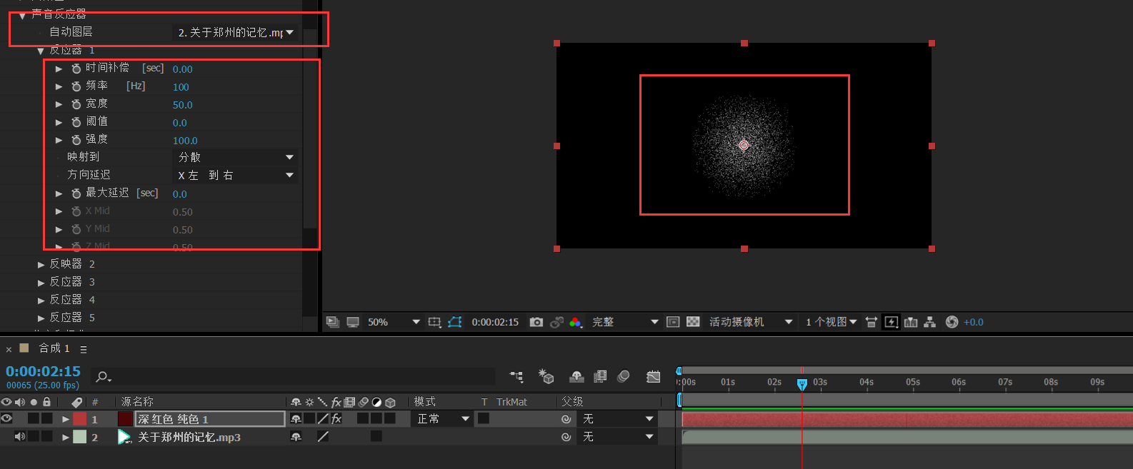Open the 映射到 分散 dropdown
The width and height of the screenshot is (1133, 469).
(236, 157)
